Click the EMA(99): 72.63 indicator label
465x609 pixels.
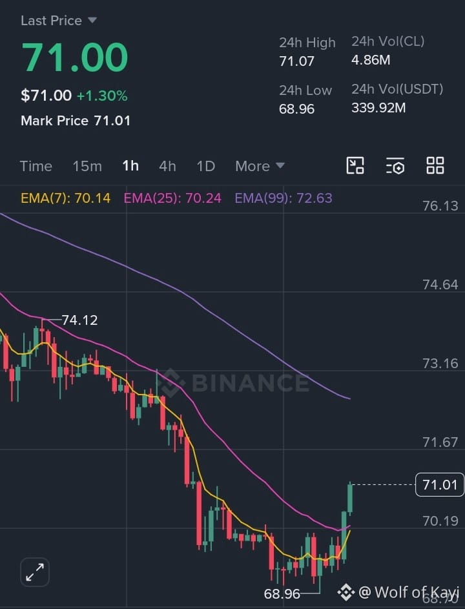coord(284,198)
